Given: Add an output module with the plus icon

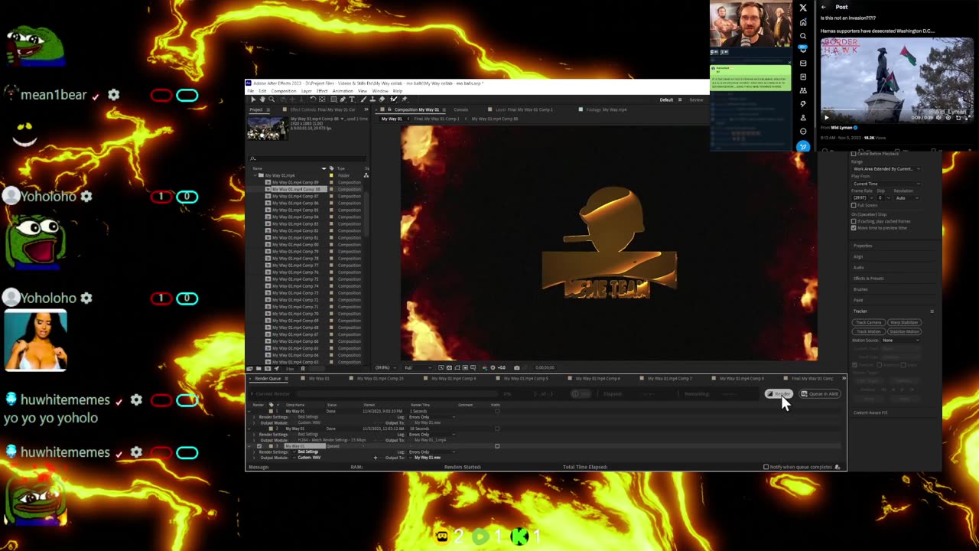Looking at the screenshot, I should (x=376, y=458).
